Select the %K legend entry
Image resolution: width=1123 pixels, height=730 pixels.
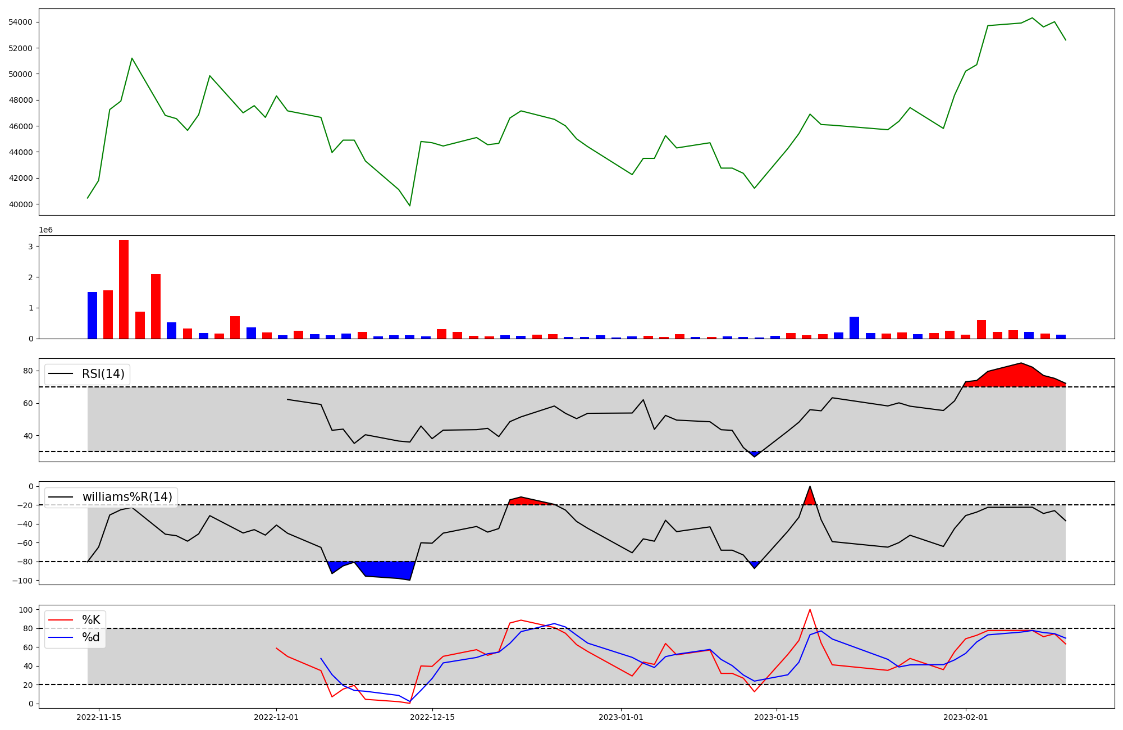click(x=90, y=620)
